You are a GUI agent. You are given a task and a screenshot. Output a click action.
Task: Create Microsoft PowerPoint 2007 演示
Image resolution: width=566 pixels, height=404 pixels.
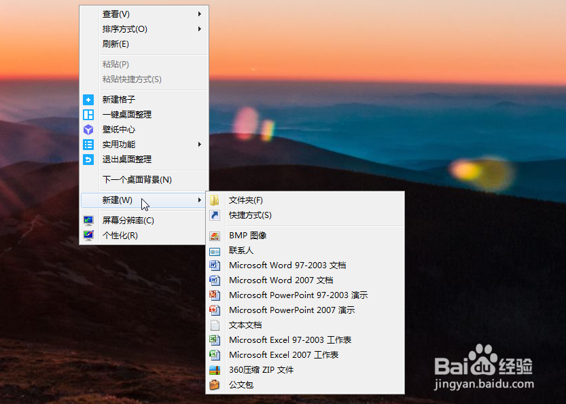pos(305,310)
